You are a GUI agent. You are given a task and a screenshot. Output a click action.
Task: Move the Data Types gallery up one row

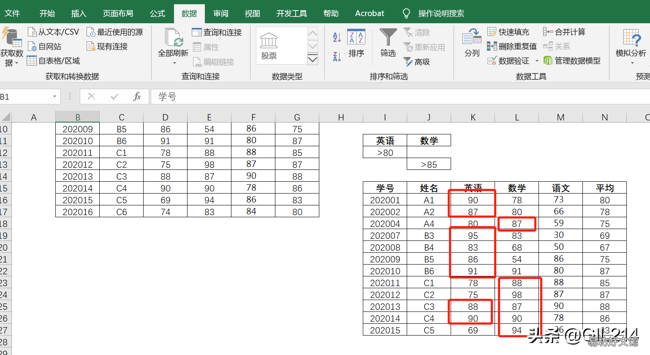pos(313,33)
